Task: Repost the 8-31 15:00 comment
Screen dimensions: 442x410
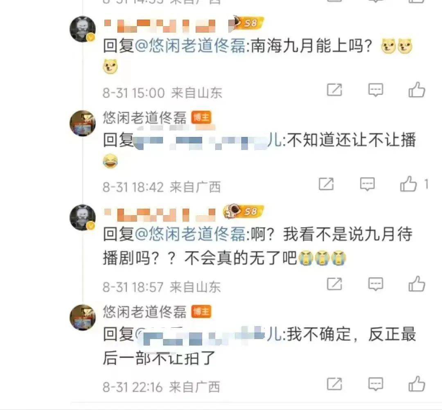Action: click(334, 90)
